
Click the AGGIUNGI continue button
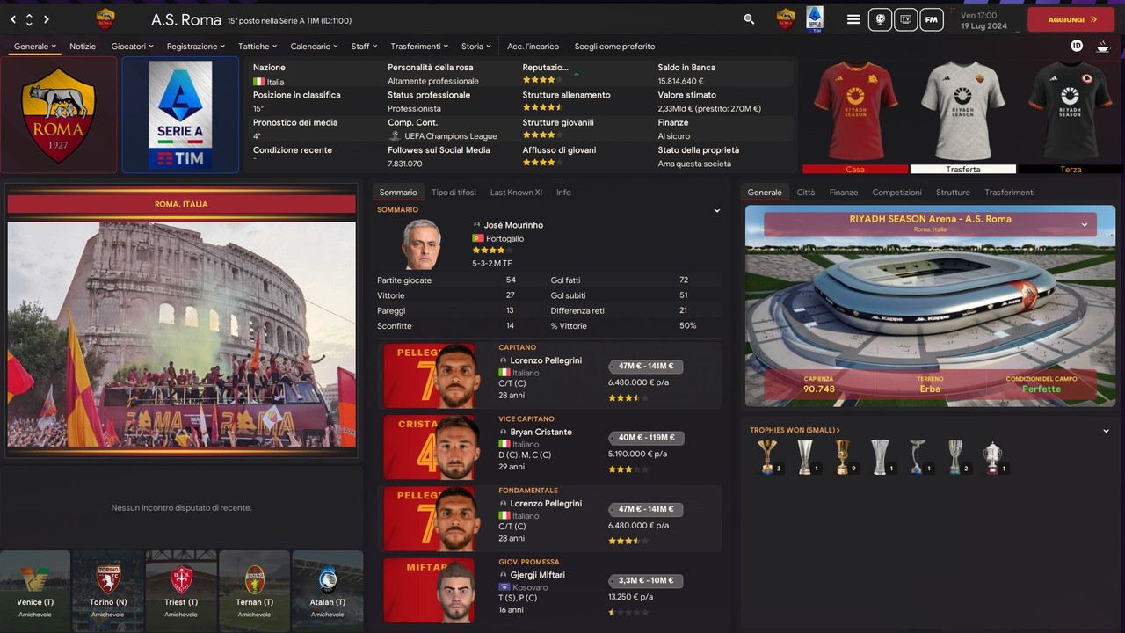coord(1071,18)
